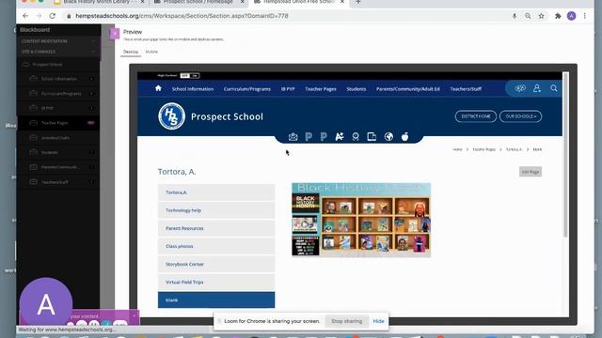Viewport: 602px width, 338px height.
Task: Switch to the Mobile preview tab
Action: pos(151,52)
